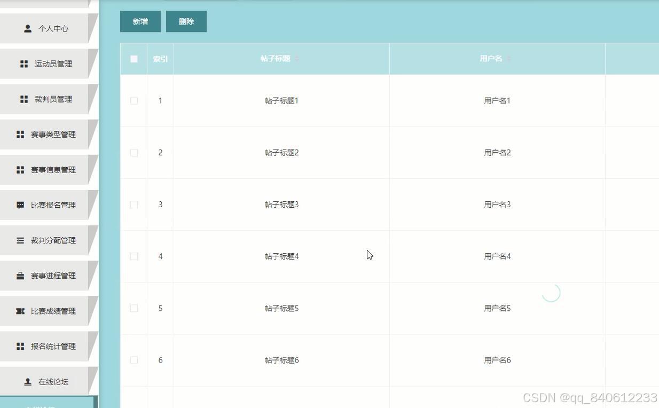Sort by the 帖子标题 column arrows
The image size is (659, 408).
coord(297,59)
